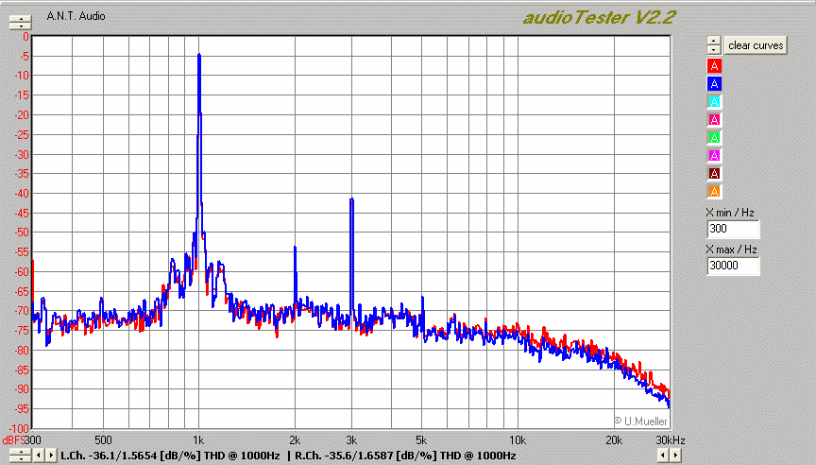The image size is (816, 465).
Task: Click the right arrow under 30kHz label
Action: tap(675, 456)
